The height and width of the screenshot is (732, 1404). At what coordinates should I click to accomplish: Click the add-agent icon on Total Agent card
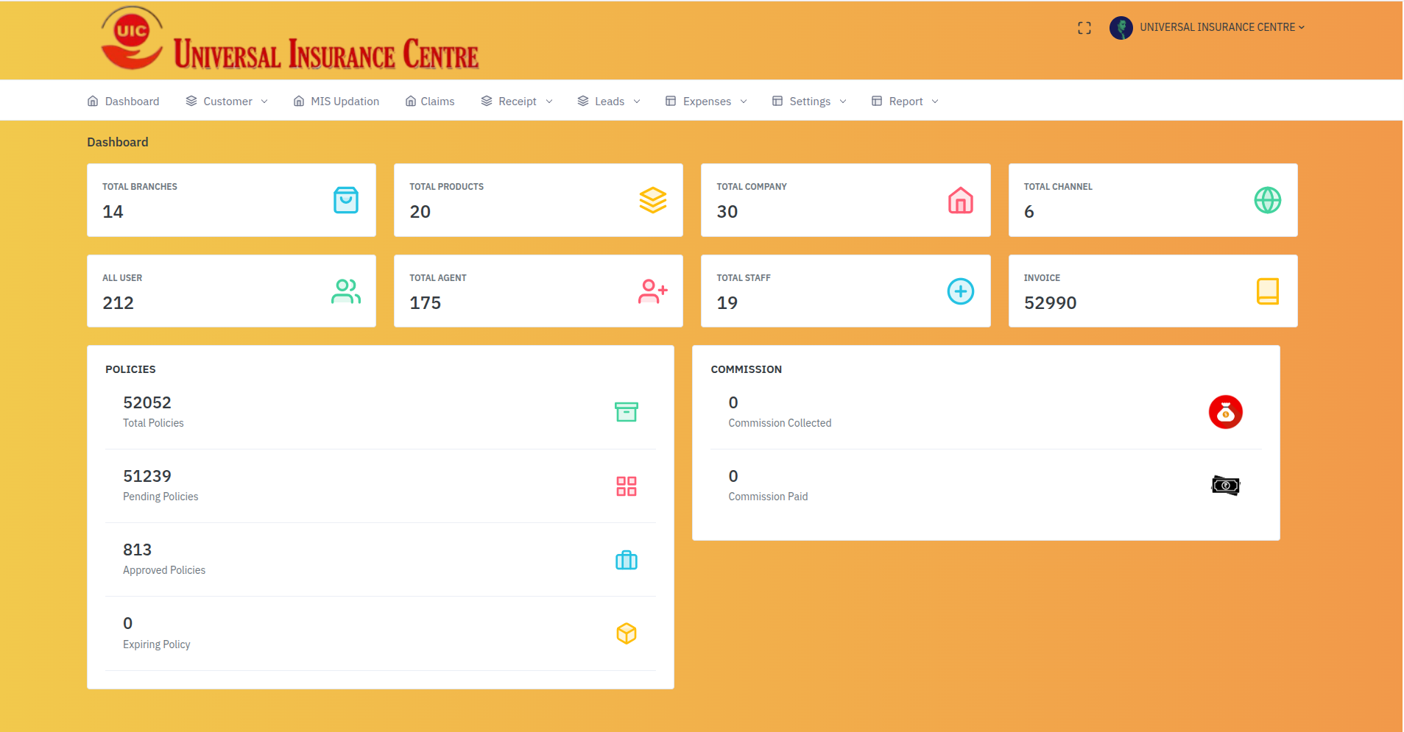coord(653,291)
